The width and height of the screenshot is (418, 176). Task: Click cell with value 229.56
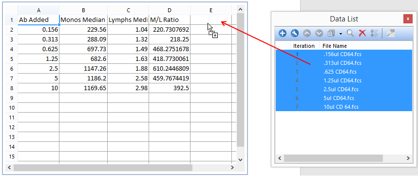pyautogui.click(x=83, y=30)
